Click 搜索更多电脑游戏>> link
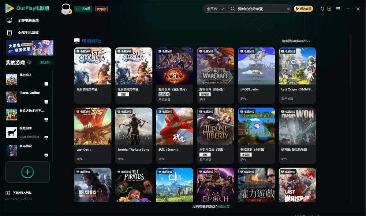 (x=296, y=41)
